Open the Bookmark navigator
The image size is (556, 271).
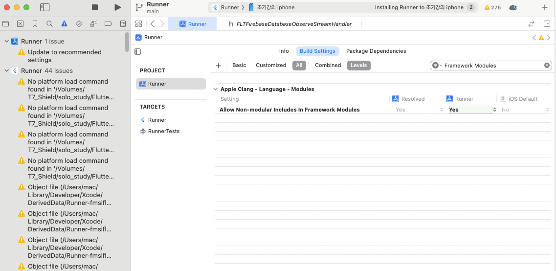pyautogui.click(x=35, y=24)
